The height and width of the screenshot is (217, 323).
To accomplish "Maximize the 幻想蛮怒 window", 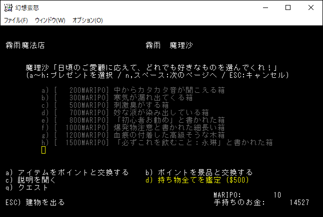I will coord(288,8).
